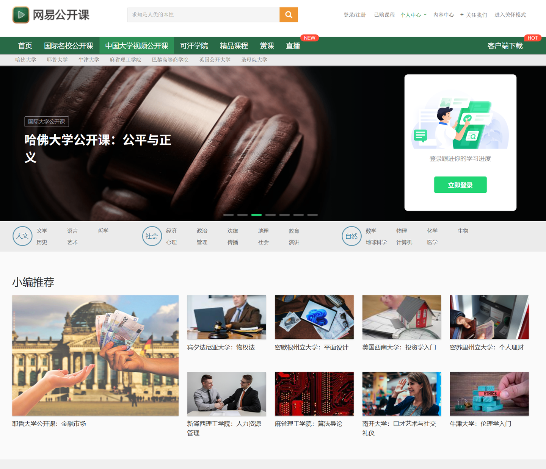Open the 赏课 tab
Screen dimensions: 546x469
tap(267, 46)
